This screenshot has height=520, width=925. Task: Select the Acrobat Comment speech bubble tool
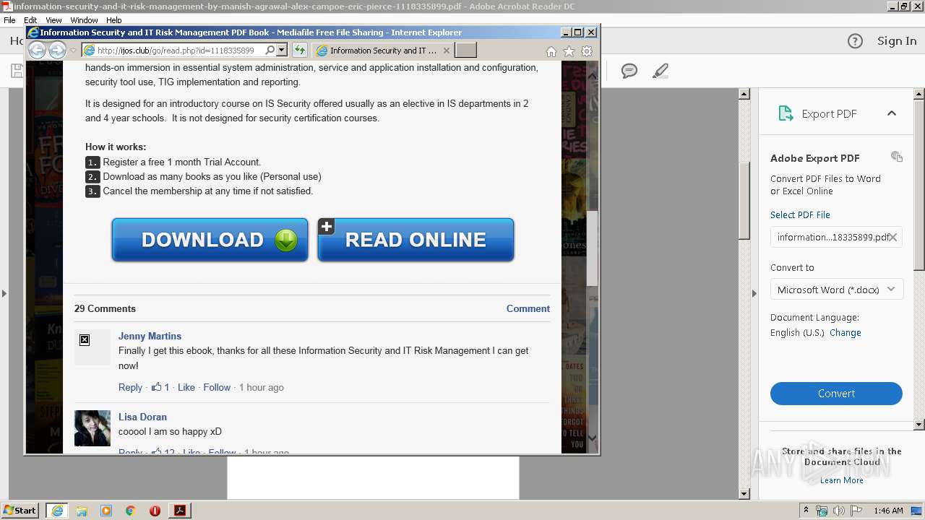[629, 71]
